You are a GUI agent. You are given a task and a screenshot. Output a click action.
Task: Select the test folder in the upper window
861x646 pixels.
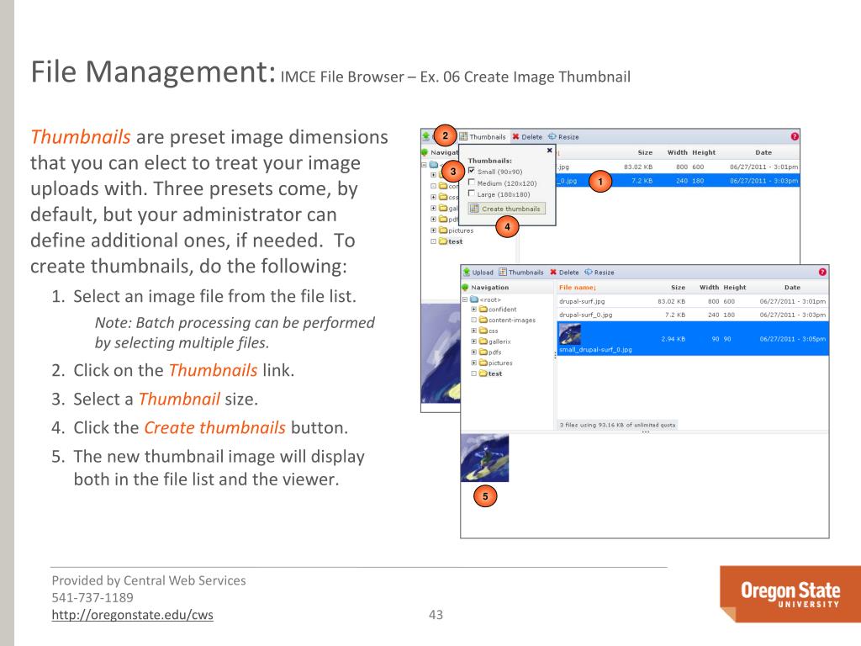click(x=451, y=241)
